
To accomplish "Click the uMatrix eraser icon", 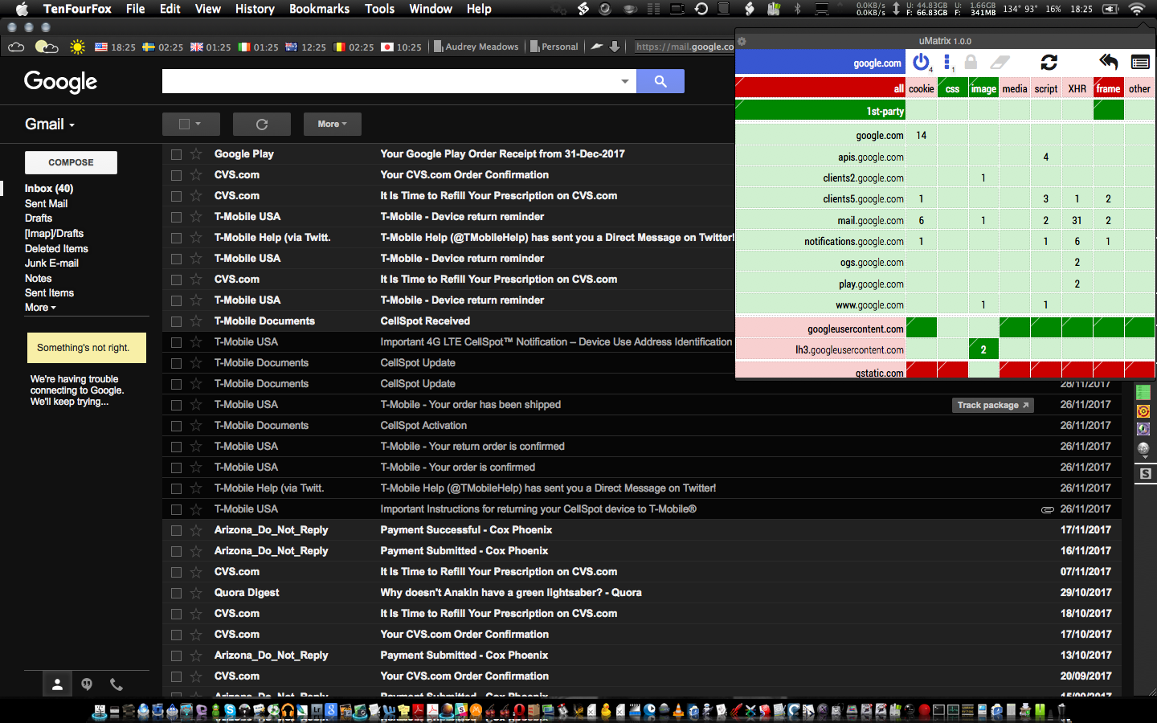I will click(x=1000, y=62).
